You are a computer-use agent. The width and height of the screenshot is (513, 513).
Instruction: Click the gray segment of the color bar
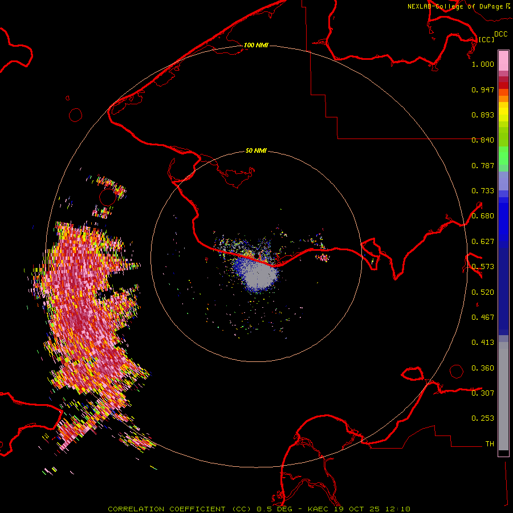[503, 396]
